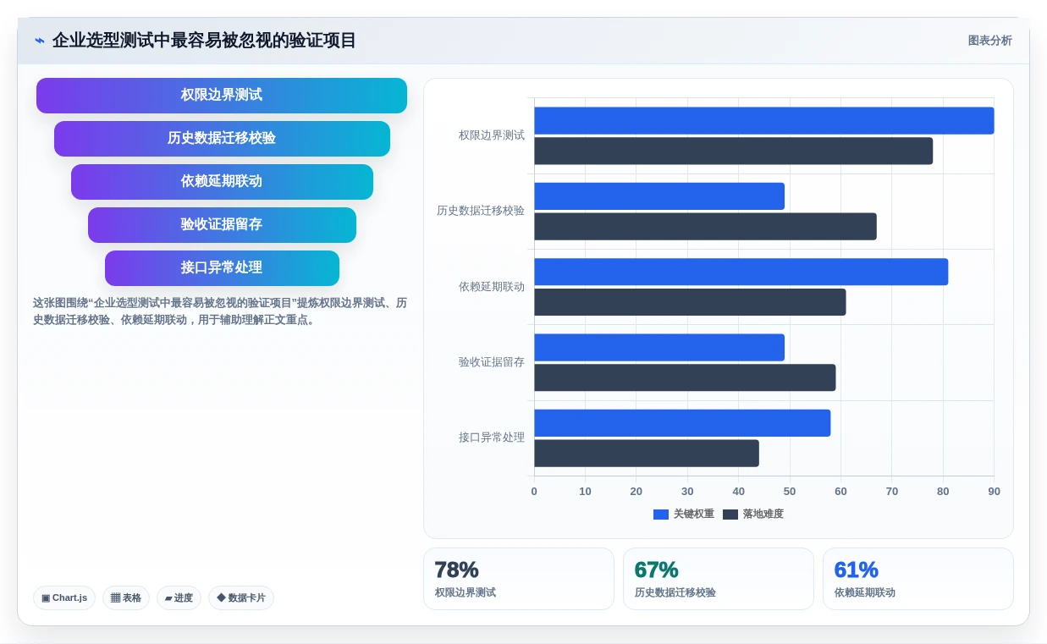The height and width of the screenshot is (644, 1047).
Task: Click the 表格 tag chip
Action: tap(126, 598)
